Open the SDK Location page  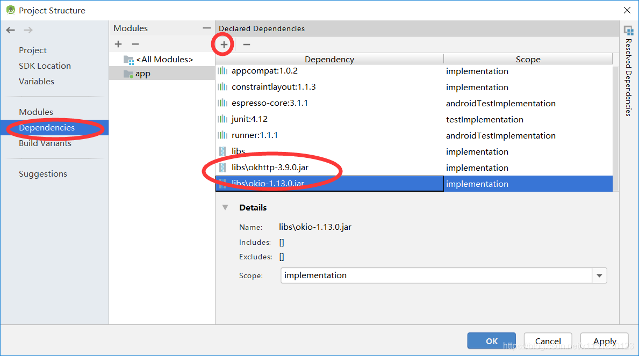[45, 66]
